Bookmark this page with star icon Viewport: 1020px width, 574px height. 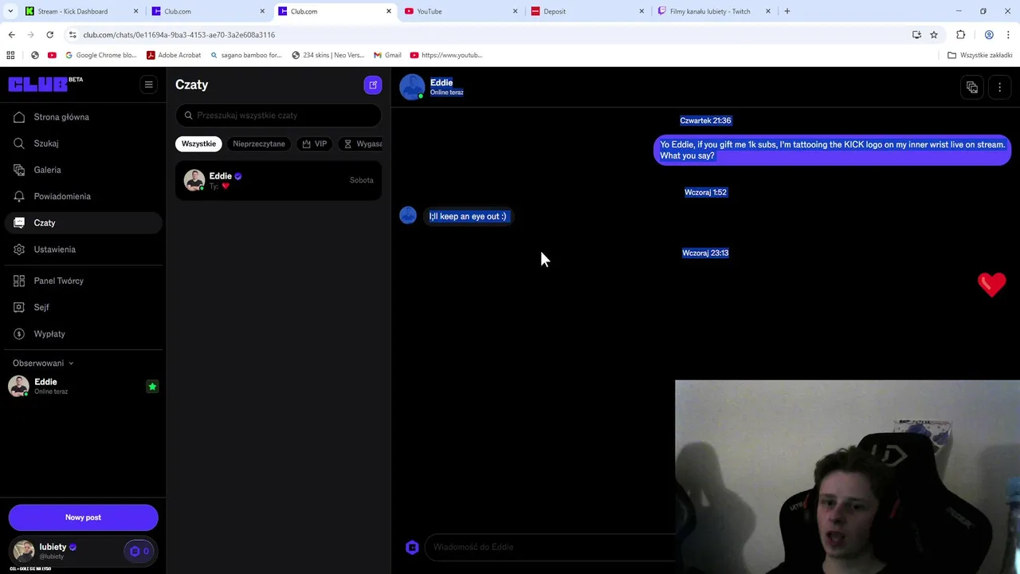tap(934, 35)
